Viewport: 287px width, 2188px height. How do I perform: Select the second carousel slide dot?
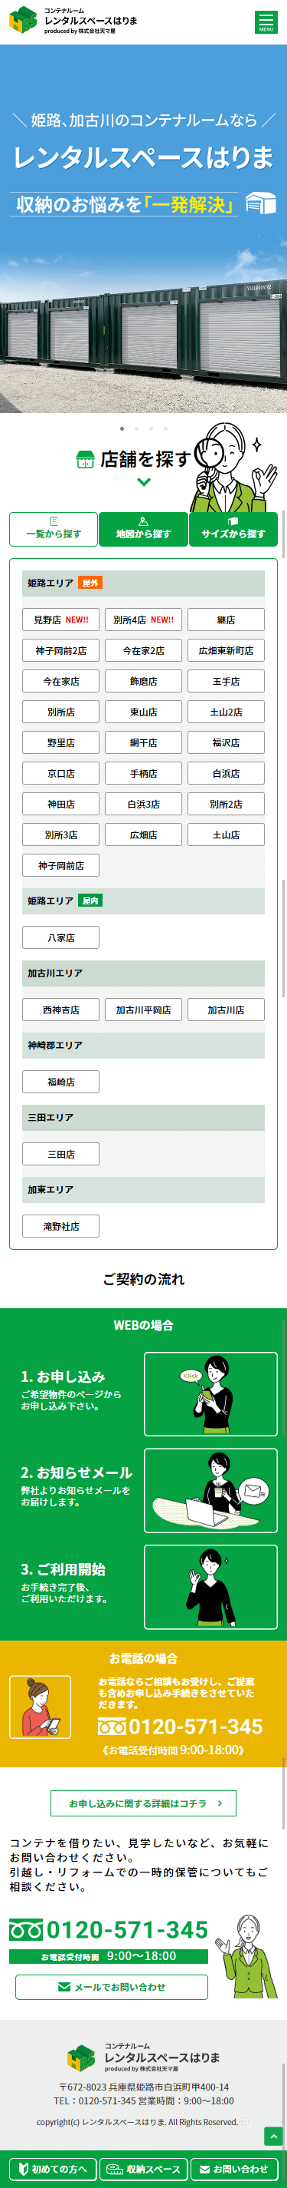(136, 429)
